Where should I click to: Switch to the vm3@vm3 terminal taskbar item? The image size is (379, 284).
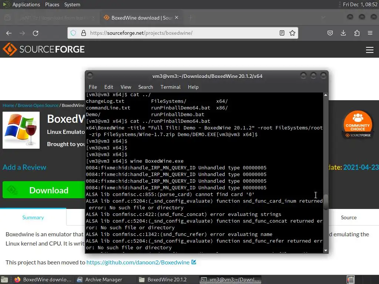click(x=231, y=280)
